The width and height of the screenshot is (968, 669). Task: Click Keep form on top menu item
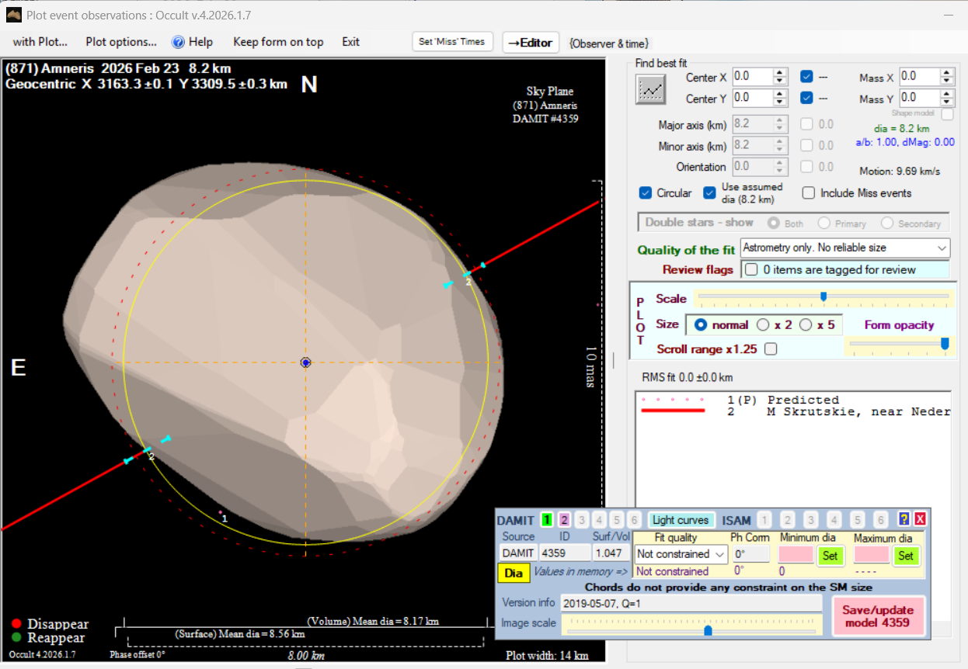point(278,42)
